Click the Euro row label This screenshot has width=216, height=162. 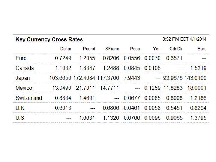(21, 58)
